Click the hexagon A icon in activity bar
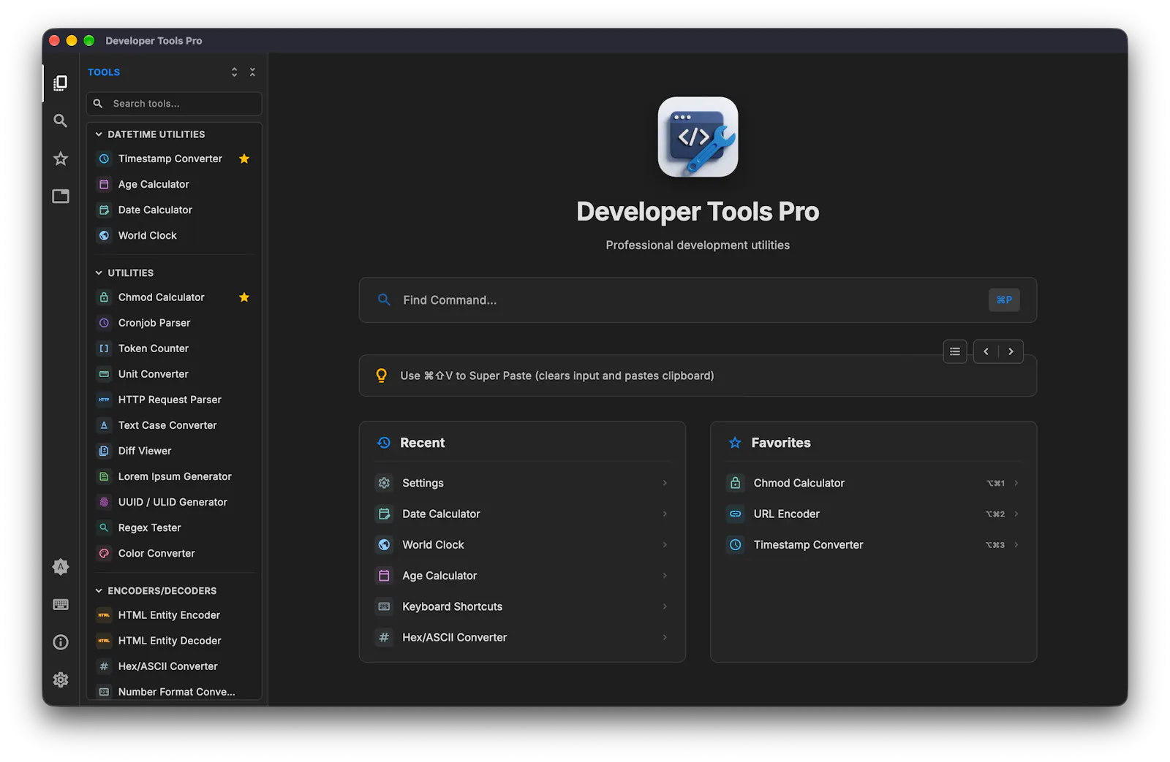The height and width of the screenshot is (762, 1170). click(61, 567)
